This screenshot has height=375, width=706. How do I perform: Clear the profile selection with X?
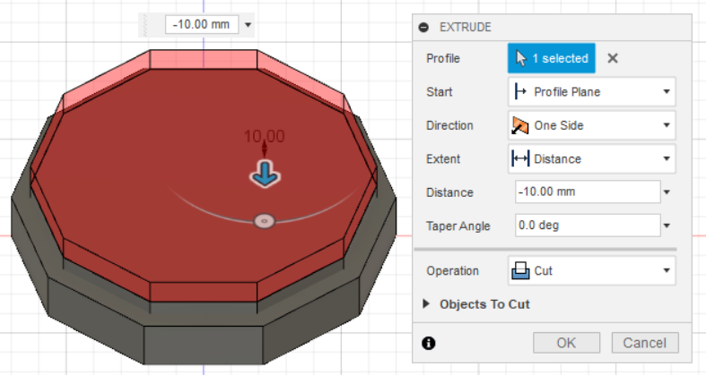(613, 58)
